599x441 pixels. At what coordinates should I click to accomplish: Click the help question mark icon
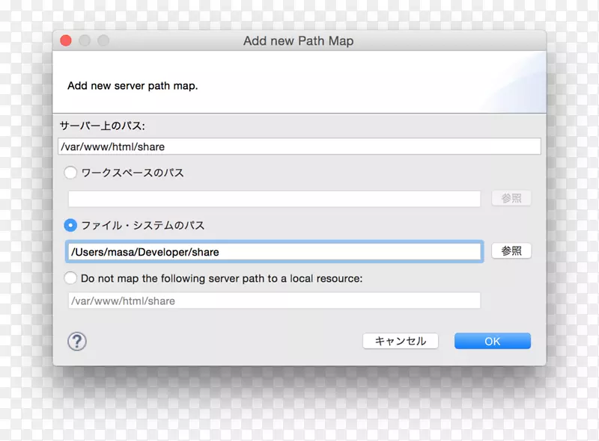[77, 342]
